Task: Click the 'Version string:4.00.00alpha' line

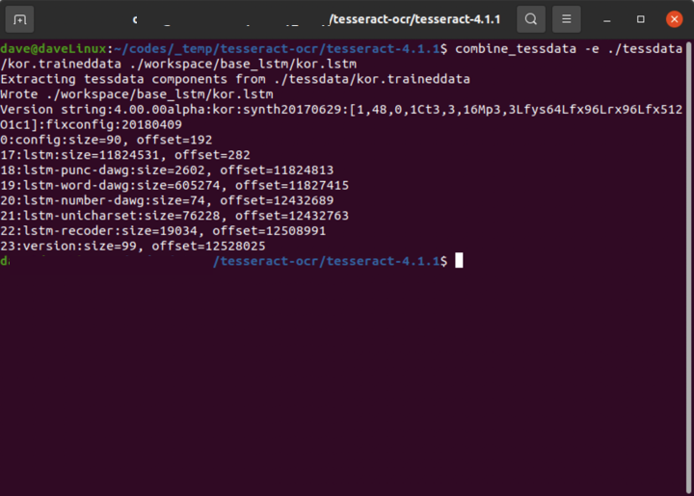Action: click(x=341, y=109)
